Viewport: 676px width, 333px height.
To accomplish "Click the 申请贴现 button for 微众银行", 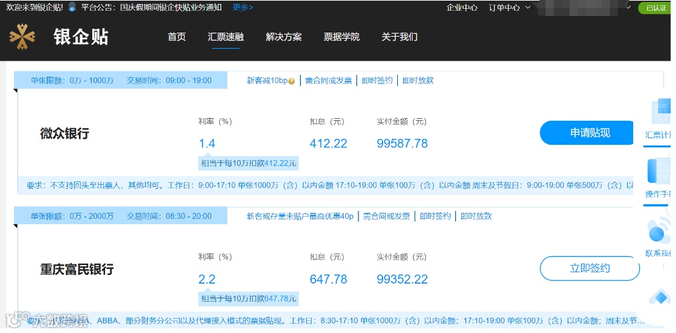I will pyautogui.click(x=587, y=133).
